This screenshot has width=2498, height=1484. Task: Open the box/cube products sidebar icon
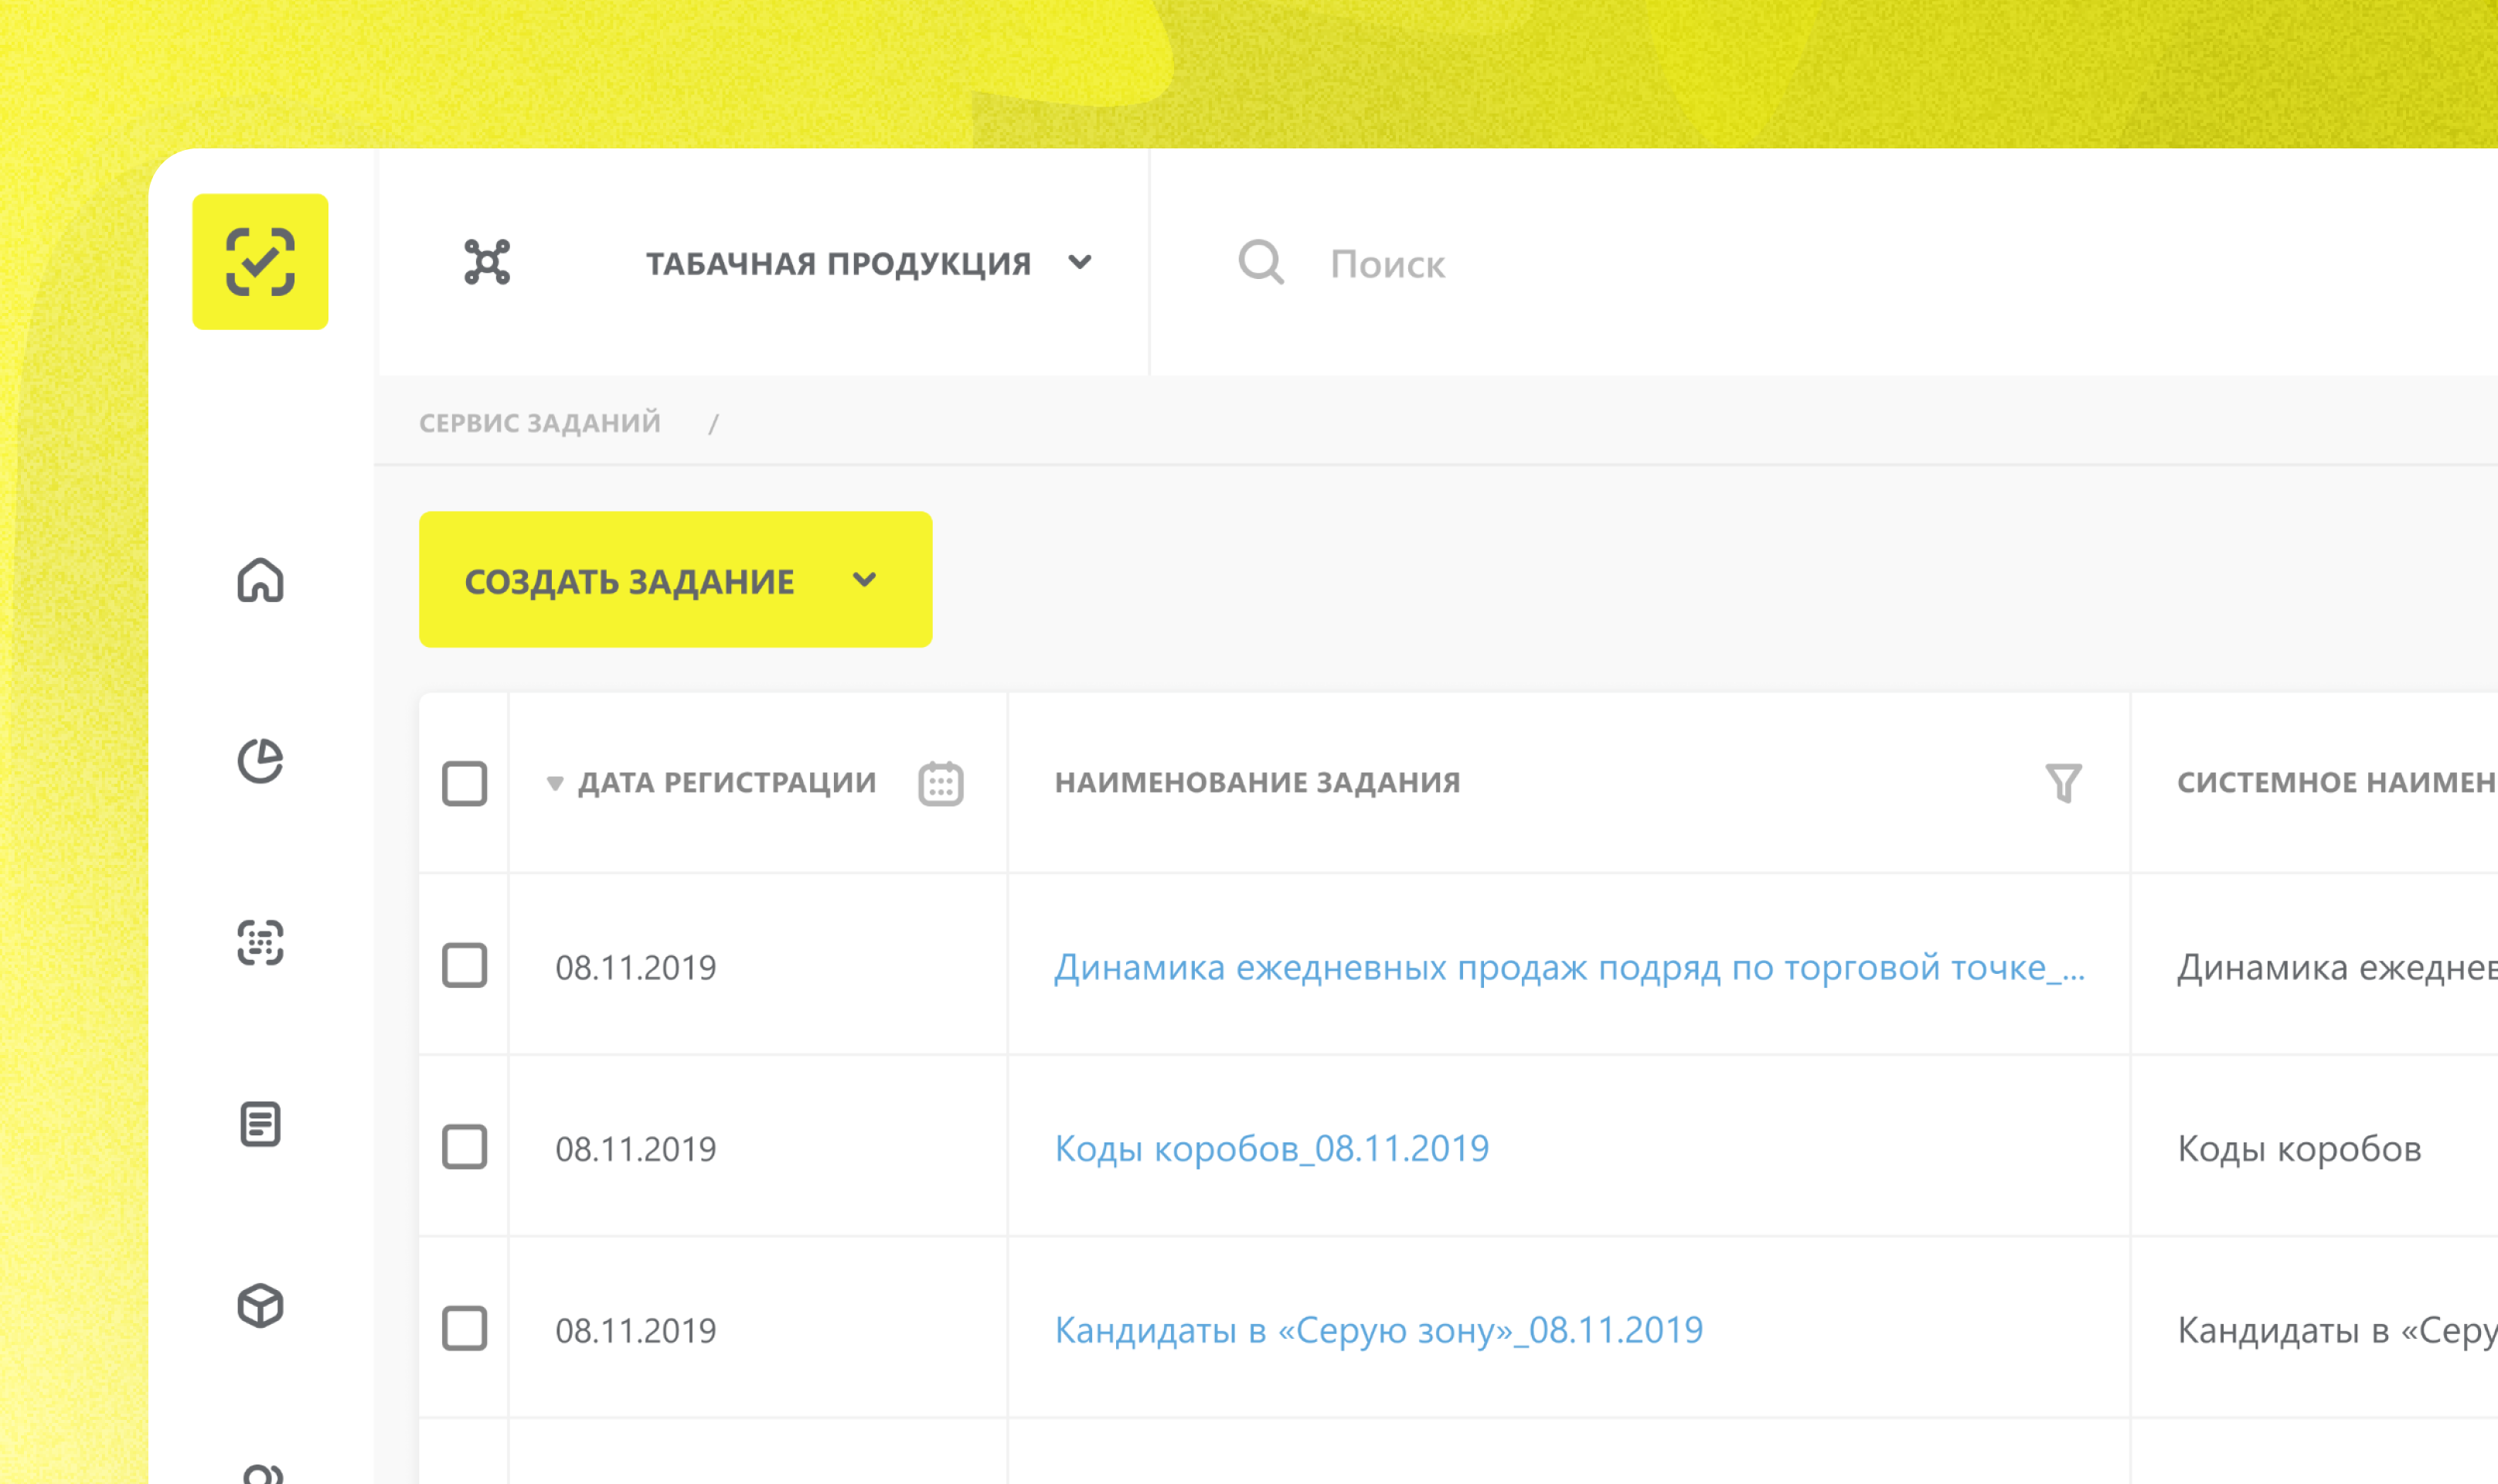click(260, 1306)
